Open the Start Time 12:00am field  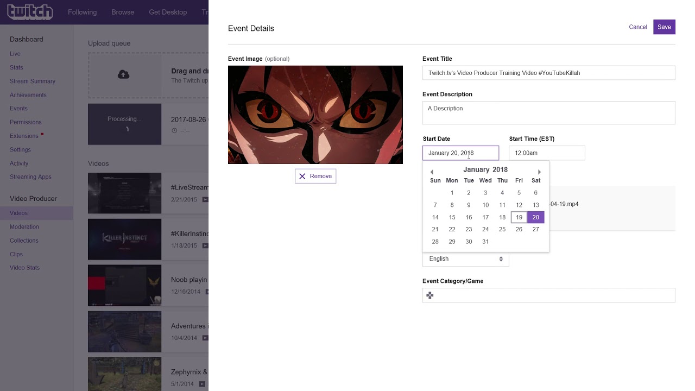coord(547,153)
